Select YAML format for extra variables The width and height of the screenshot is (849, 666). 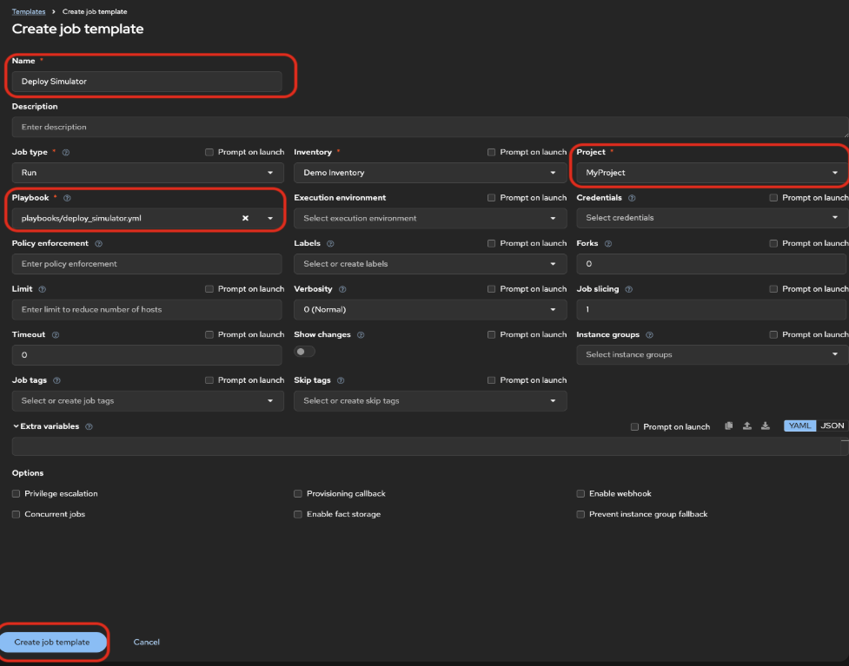[x=799, y=426]
